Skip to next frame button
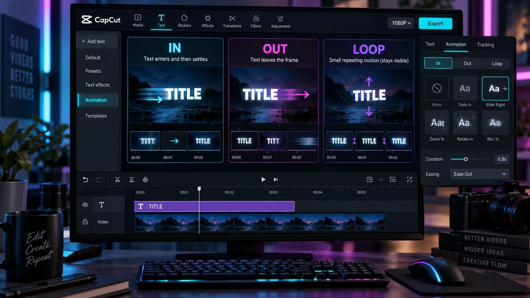 (x=276, y=180)
